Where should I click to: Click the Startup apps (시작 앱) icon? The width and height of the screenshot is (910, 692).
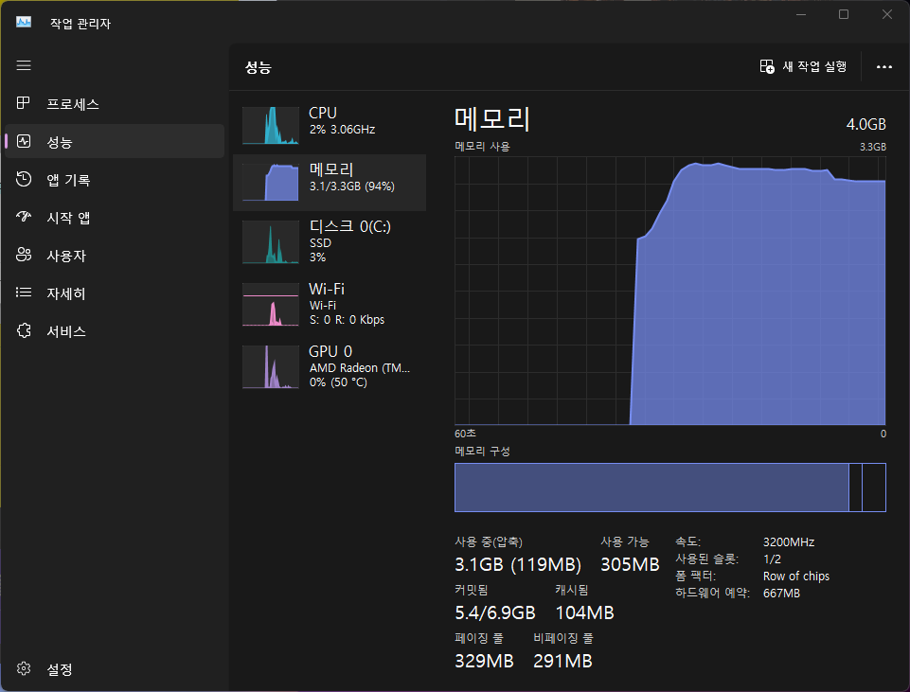[24, 217]
